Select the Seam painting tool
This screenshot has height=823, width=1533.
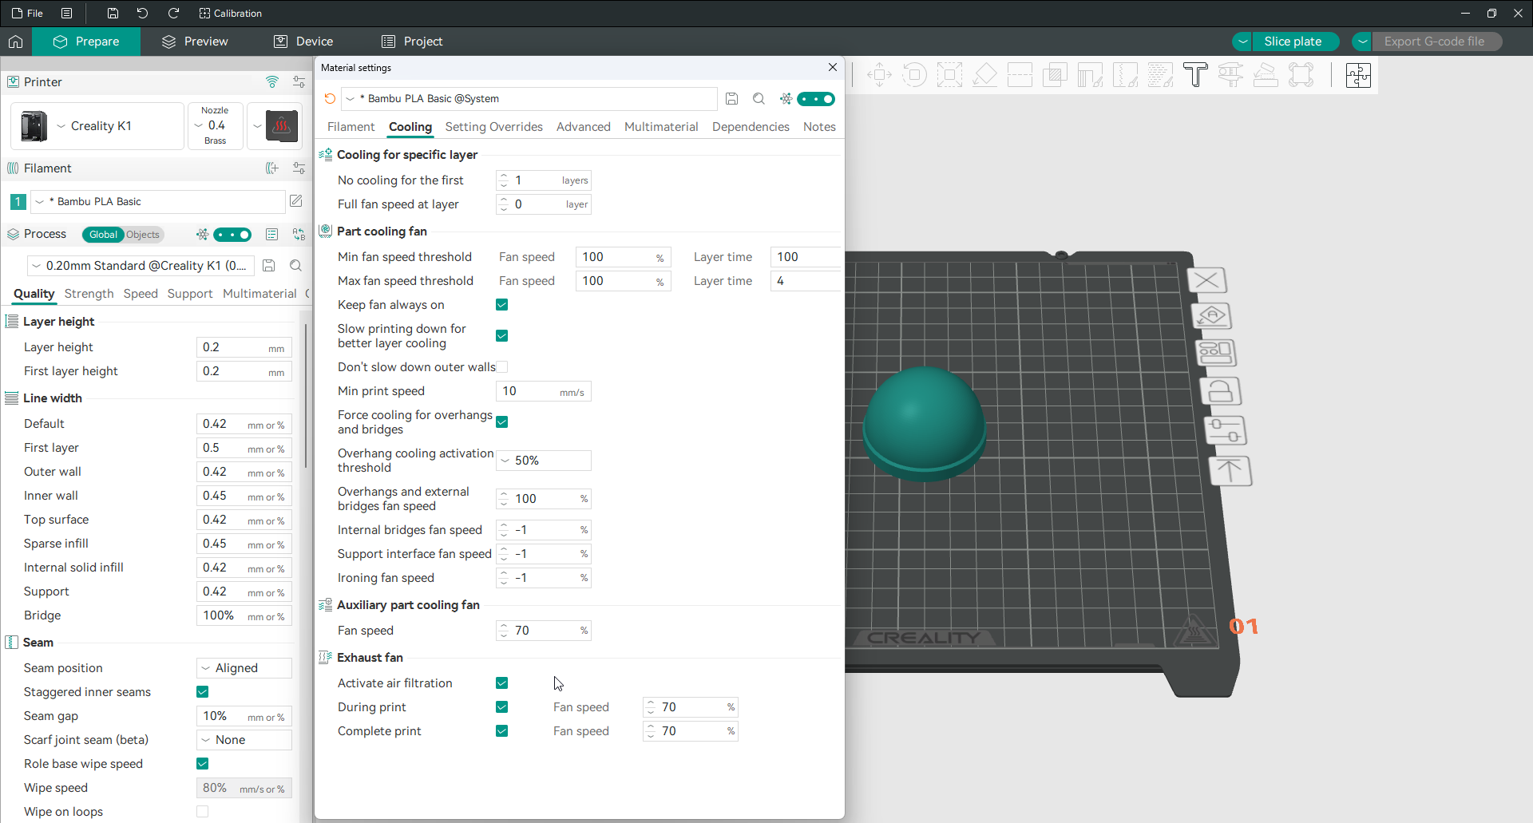point(1125,76)
